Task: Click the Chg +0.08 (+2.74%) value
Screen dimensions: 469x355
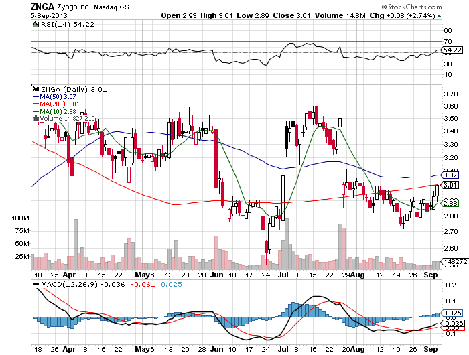Action: click(402, 15)
